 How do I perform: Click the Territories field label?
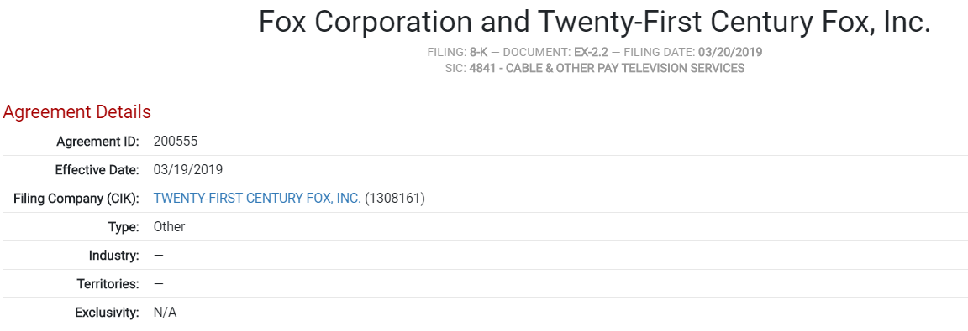click(x=108, y=283)
